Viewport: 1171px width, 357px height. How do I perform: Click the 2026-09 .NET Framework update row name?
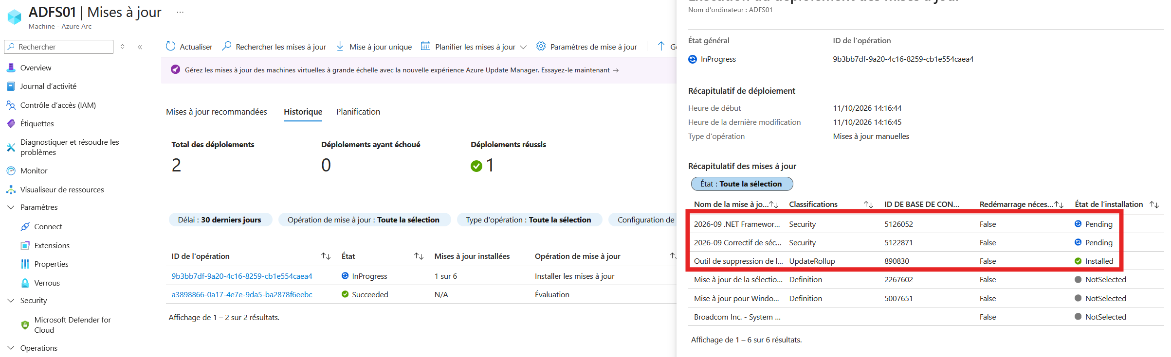click(736, 224)
